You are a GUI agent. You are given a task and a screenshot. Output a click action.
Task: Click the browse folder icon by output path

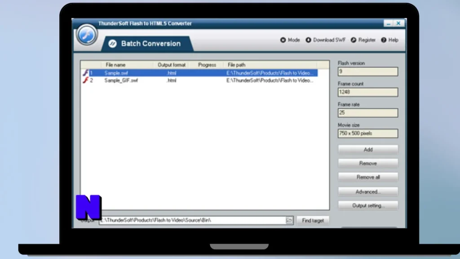tap(289, 220)
